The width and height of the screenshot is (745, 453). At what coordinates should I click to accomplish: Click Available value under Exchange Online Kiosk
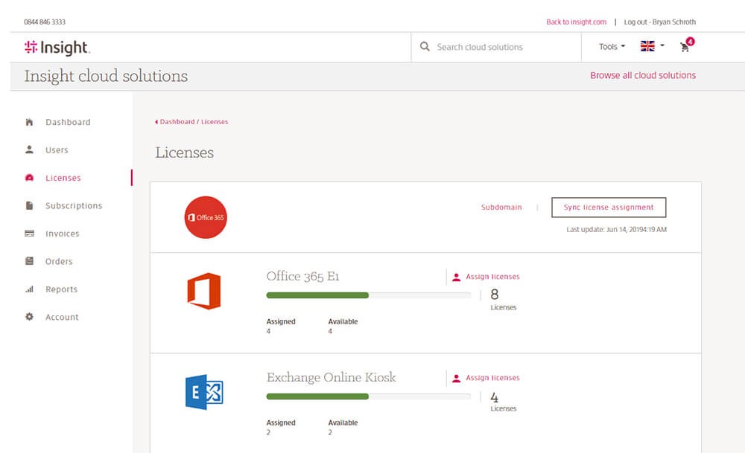330,432
